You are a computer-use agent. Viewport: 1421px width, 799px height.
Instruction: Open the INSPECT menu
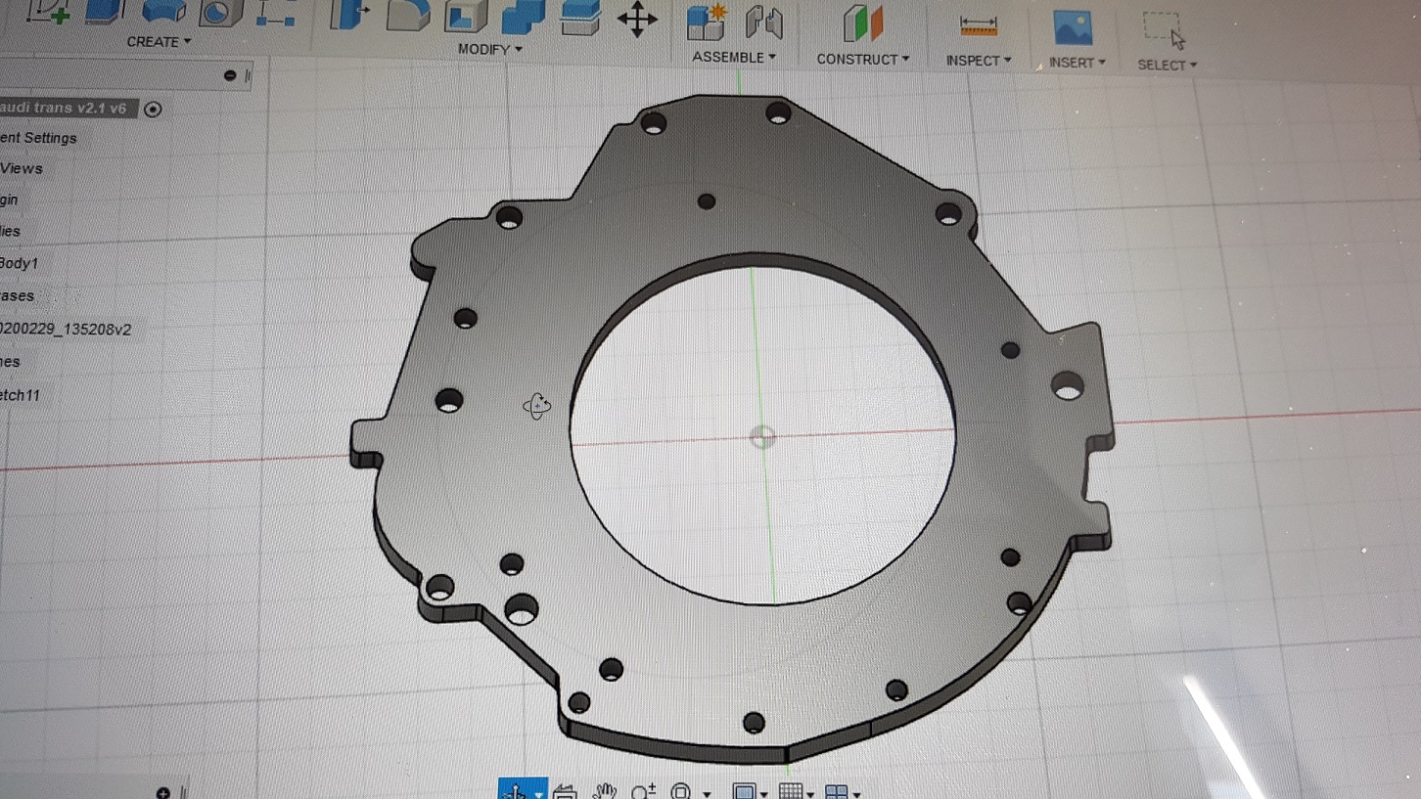(x=978, y=61)
